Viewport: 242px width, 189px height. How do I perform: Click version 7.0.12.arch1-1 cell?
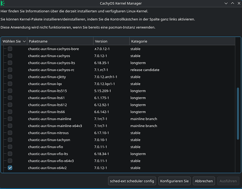[x=105, y=77]
